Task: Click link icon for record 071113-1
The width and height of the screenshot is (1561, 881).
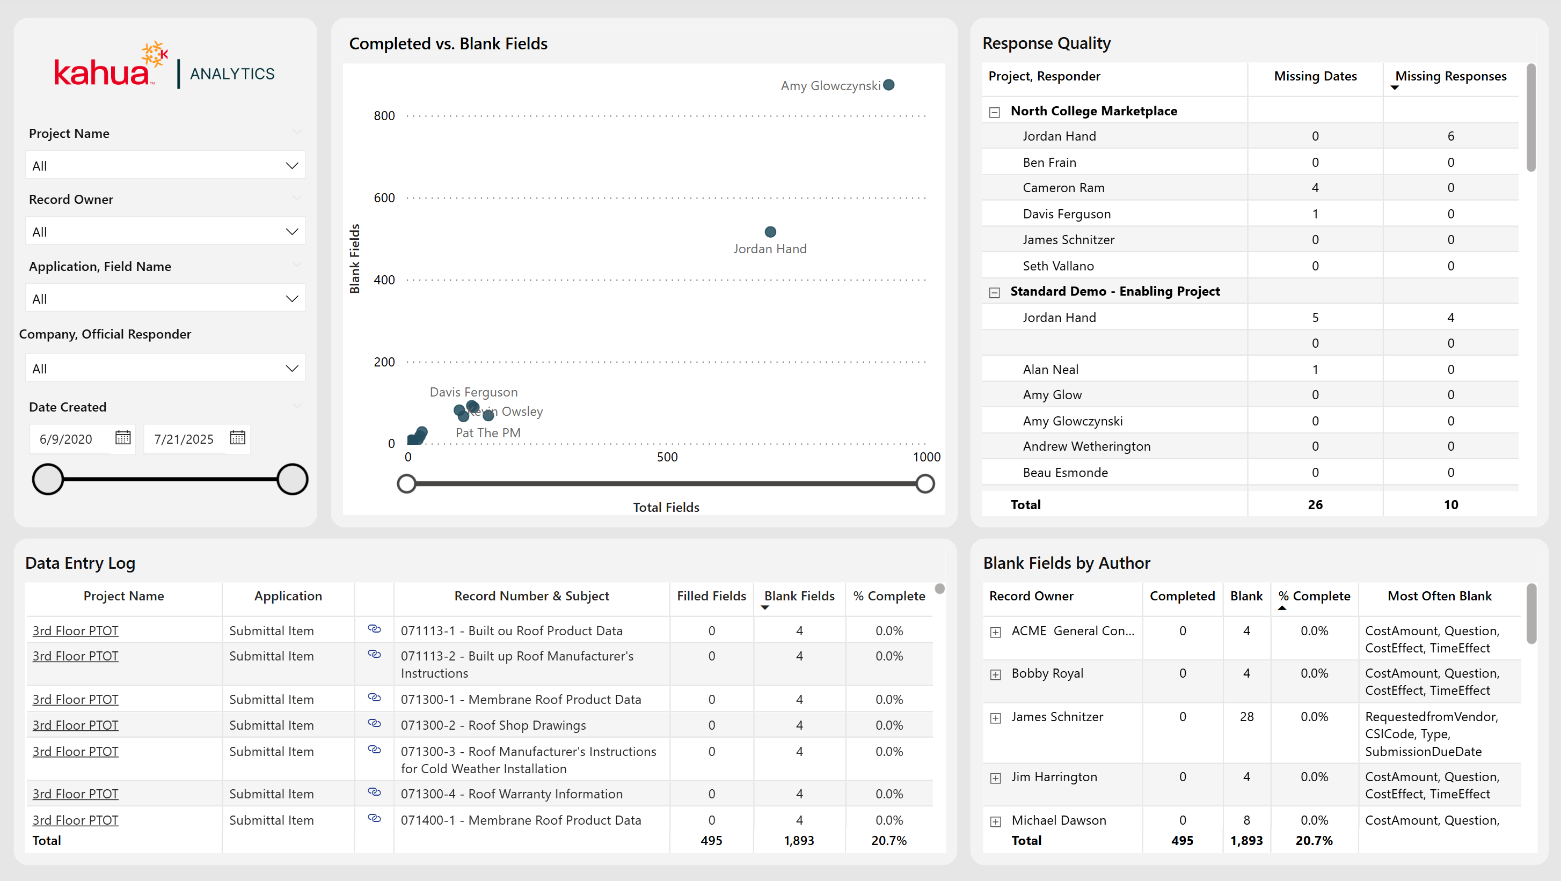Action: (375, 629)
